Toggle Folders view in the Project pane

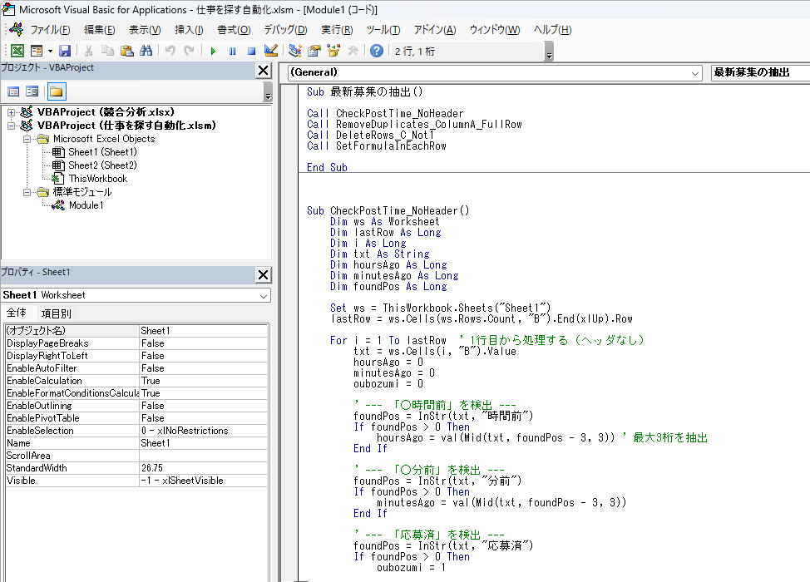point(57,92)
